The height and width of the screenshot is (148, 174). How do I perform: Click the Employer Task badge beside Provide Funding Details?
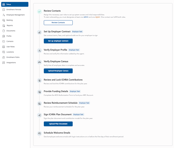pyautogui.click(x=75, y=91)
